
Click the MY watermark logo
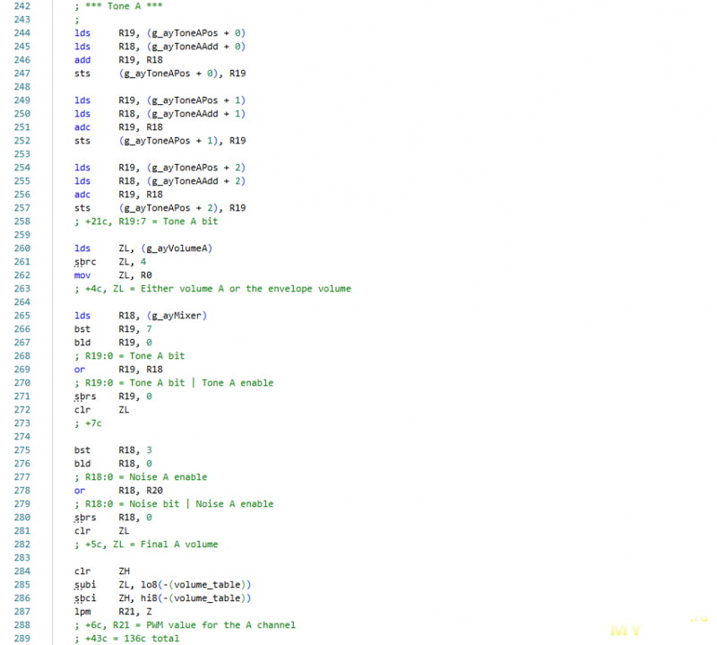[626, 630]
